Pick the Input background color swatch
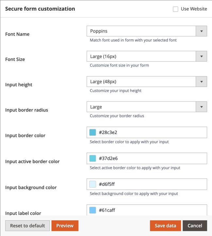The height and width of the screenshot is (236, 212). pos(93,184)
